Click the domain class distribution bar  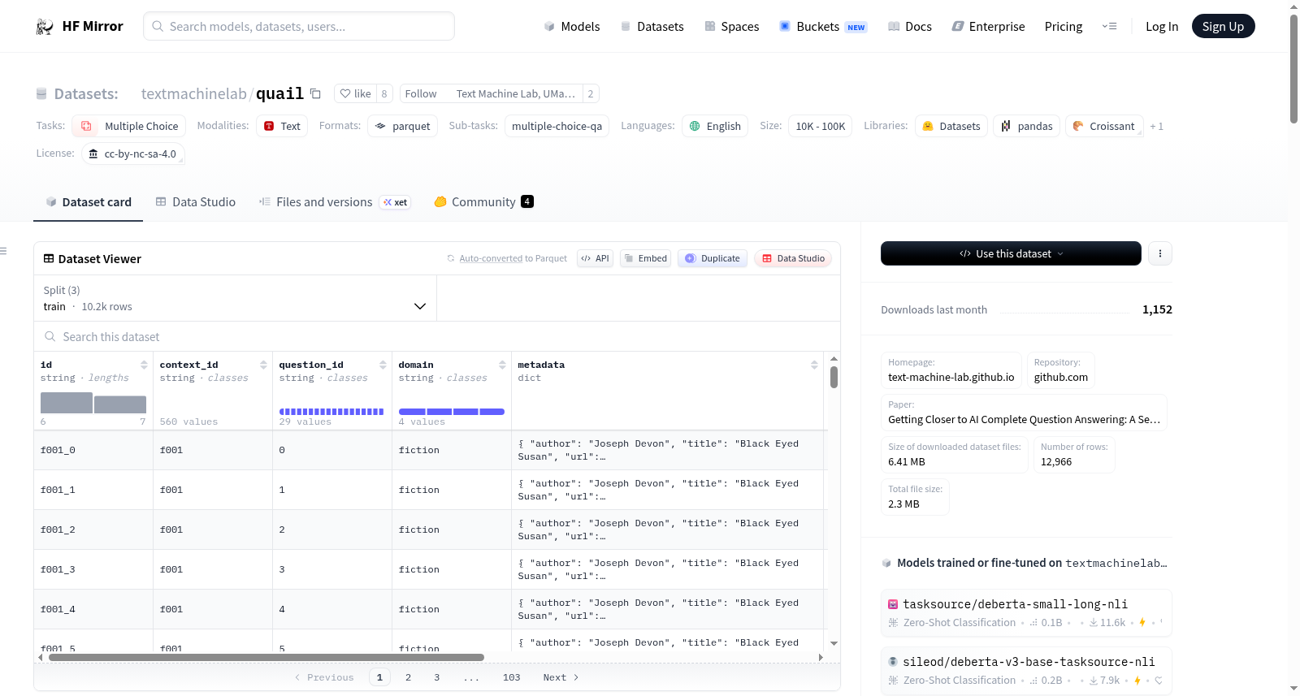click(452, 412)
